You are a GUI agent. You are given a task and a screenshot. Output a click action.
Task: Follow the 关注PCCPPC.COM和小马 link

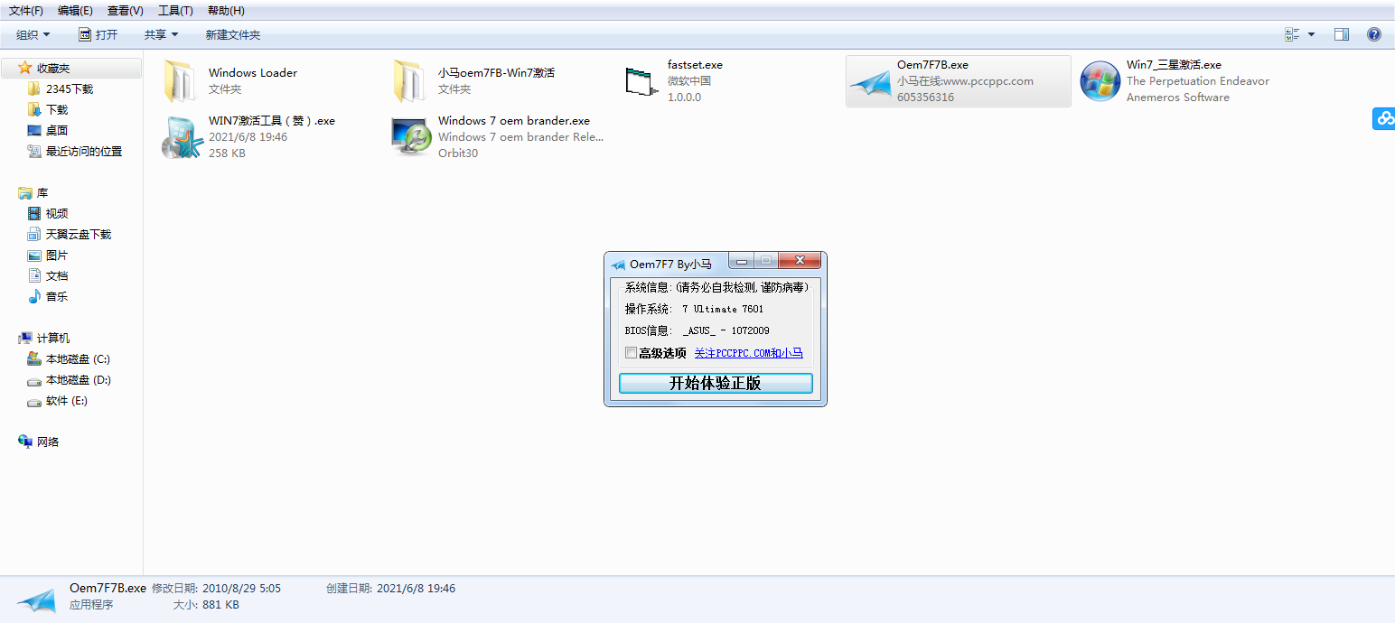click(749, 353)
